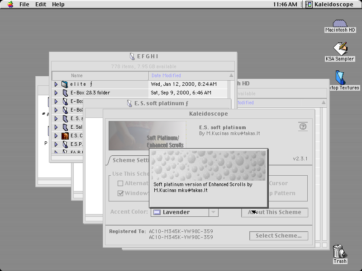Image resolution: width=362 pixels, height=271 pixels.
Task: Sort EFGHI list by Date Modified
Action: pyautogui.click(x=188, y=75)
